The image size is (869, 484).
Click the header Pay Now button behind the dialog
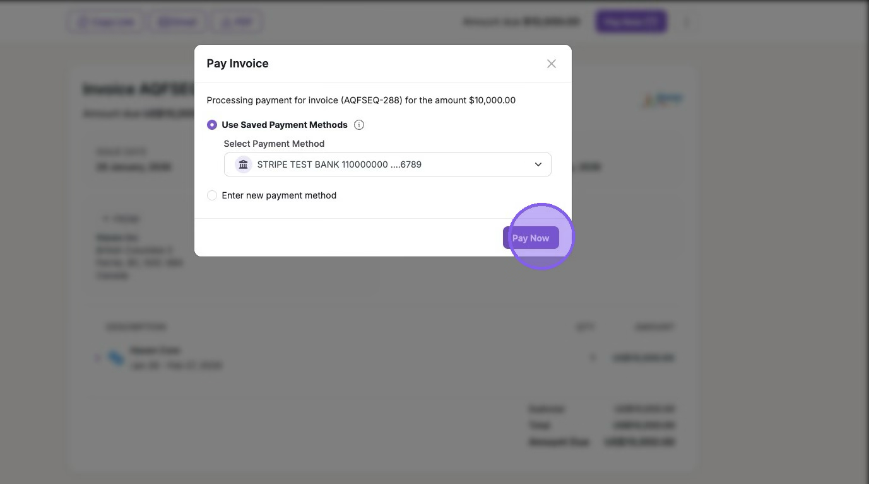tap(630, 22)
